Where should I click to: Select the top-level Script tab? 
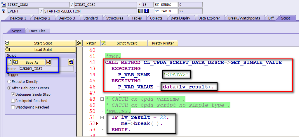tap(286, 18)
